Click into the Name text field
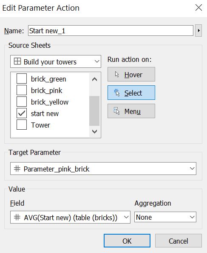Screen dimensions: 207x253 point(111,30)
